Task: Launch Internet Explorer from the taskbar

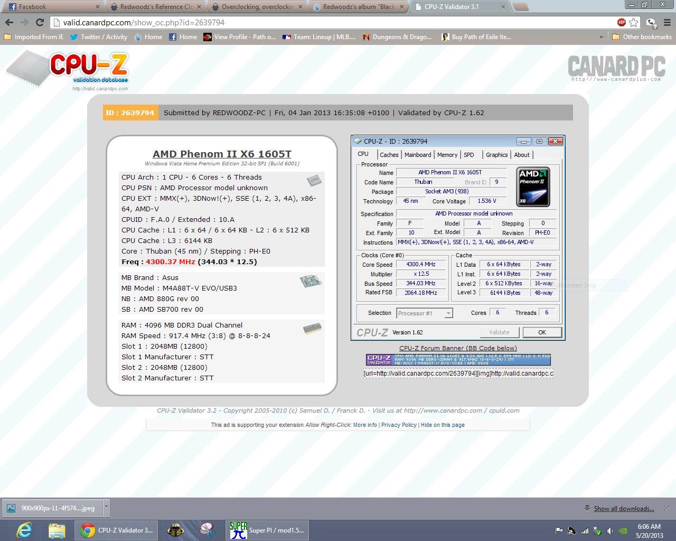Action: pos(24,530)
